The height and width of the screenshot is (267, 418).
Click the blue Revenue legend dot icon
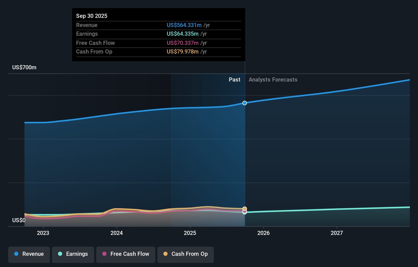tap(16, 254)
